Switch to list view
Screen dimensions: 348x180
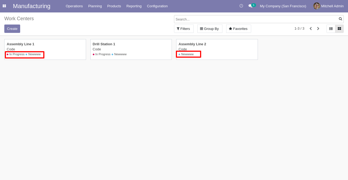click(331, 29)
